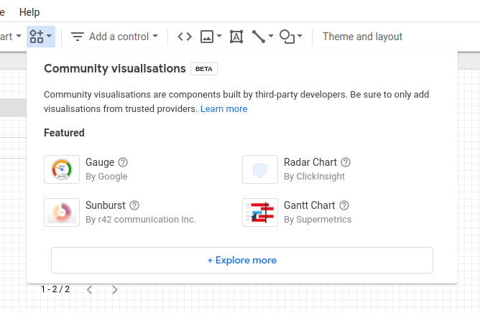
Task: Go to previous table page arrow
Action: 89,290
